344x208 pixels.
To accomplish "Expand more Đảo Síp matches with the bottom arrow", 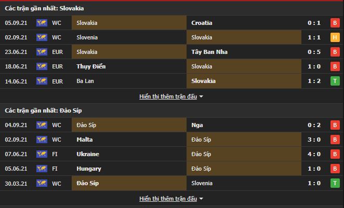I will click(202, 199).
